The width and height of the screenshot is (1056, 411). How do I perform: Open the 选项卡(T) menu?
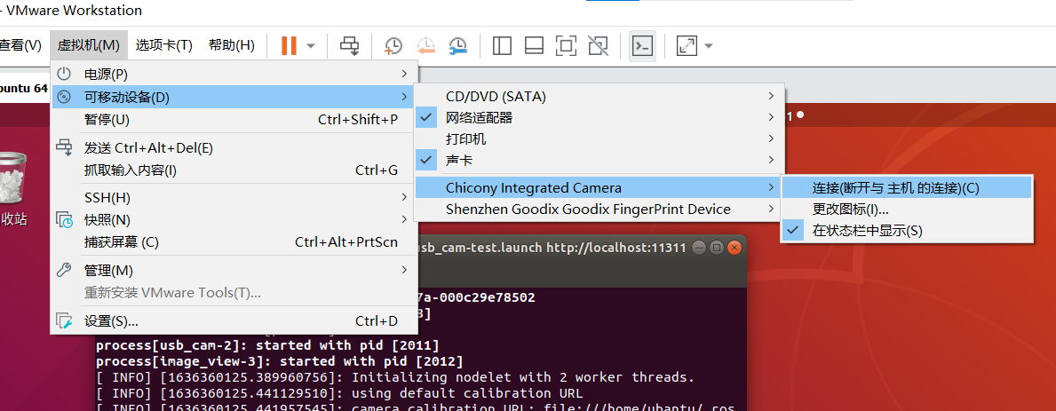pyautogui.click(x=164, y=45)
